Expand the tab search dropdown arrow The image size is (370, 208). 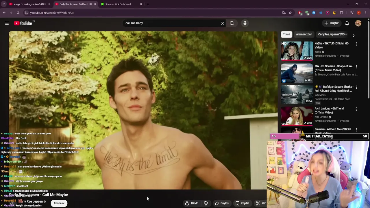[4, 4]
